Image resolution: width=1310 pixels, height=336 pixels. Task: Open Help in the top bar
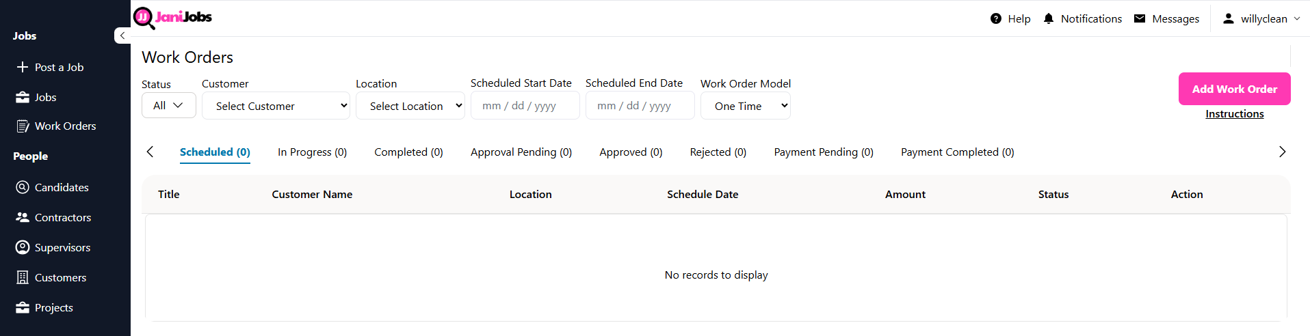pyautogui.click(x=1010, y=18)
